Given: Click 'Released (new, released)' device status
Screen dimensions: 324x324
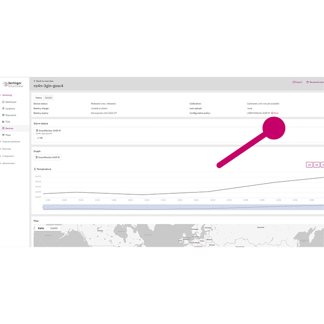Looking at the screenshot, I should (x=103, y=104).
